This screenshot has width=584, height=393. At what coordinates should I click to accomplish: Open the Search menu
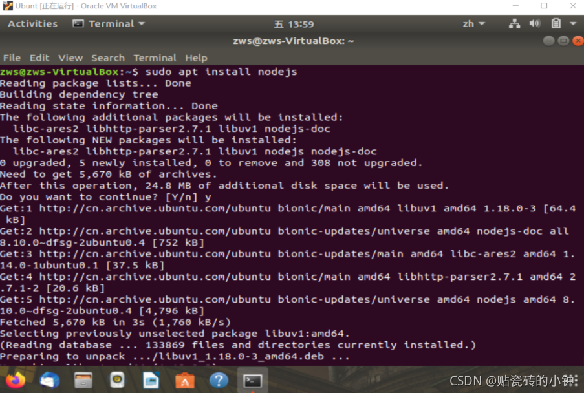(x=108, y=58)
